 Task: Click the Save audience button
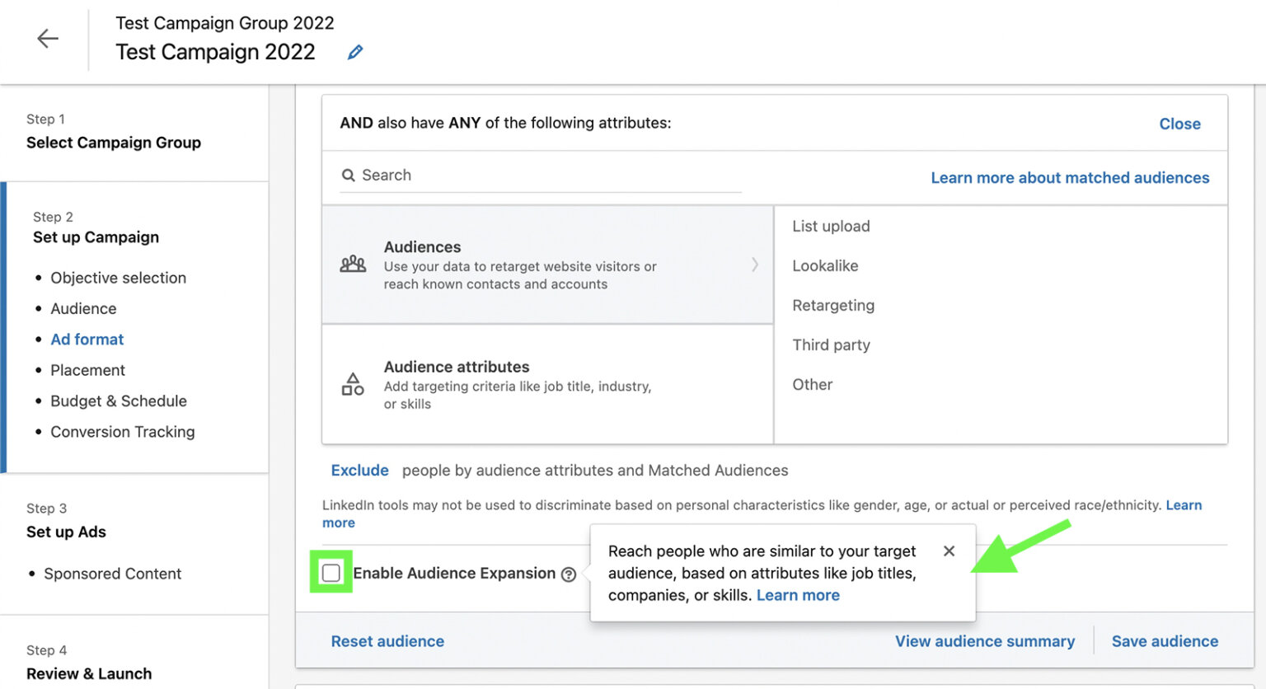pos(1164,641)
